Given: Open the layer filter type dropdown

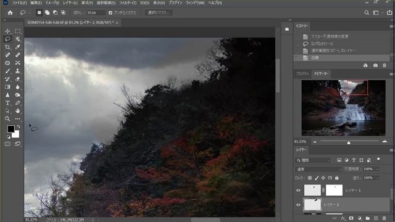Looking at the screenshot, I should (313, 160).
